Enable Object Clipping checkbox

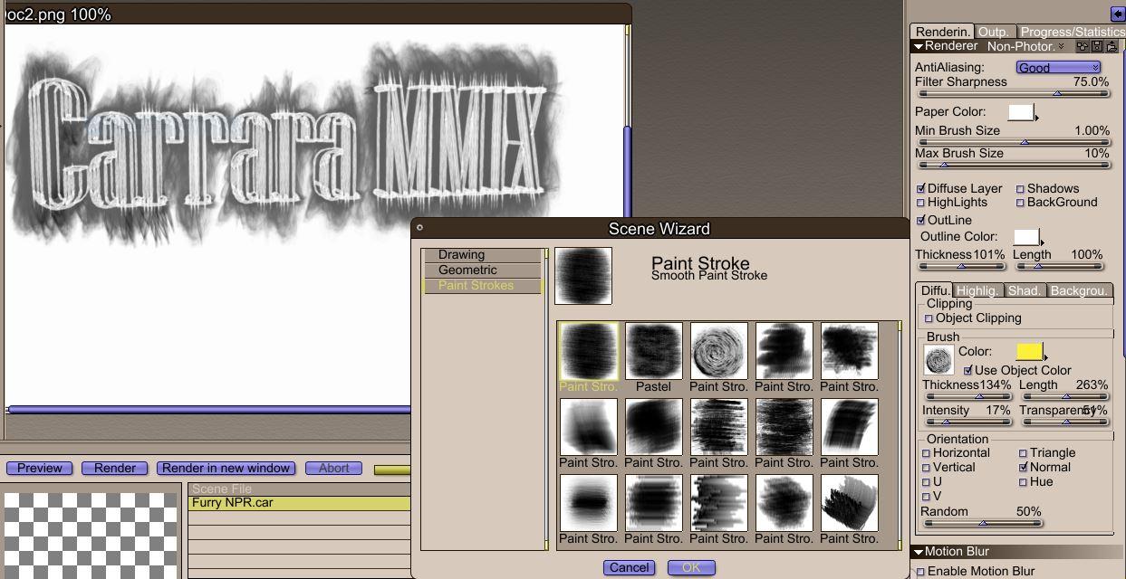929,318
